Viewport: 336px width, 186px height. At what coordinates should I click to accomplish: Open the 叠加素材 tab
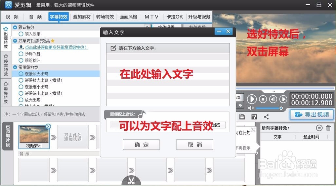[x=82, y=17]
